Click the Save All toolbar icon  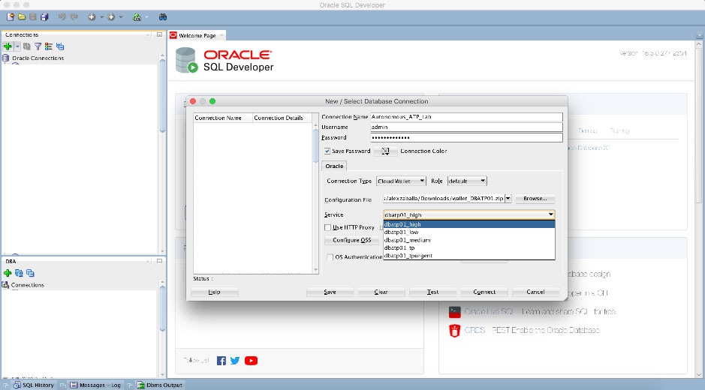pyautogui.click(x=44, y=16)
